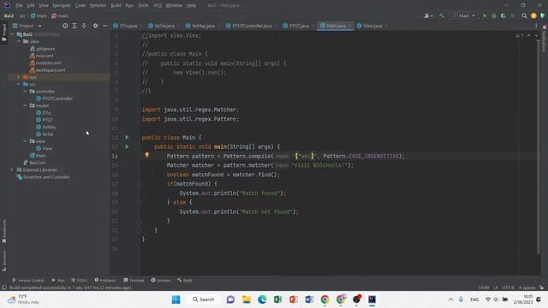Viewport: 548px width, 308px height.
Task: Open the File menu
Action: [19, 5]
